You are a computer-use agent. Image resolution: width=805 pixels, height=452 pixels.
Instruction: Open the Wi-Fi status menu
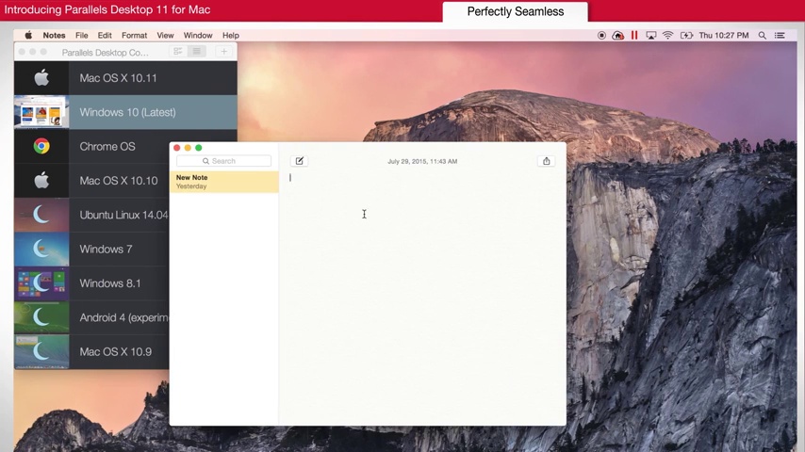pos(668,36)
